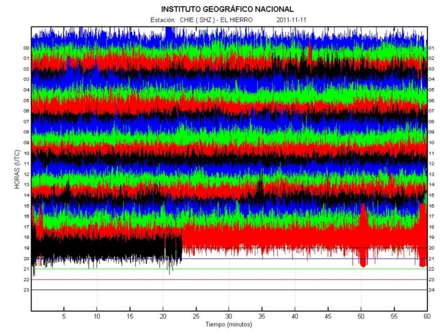Image resolution: width=443 pixels, height=335 pixels.
Task: Click the flat black trace line at hour 23
Action: (229, 290)
